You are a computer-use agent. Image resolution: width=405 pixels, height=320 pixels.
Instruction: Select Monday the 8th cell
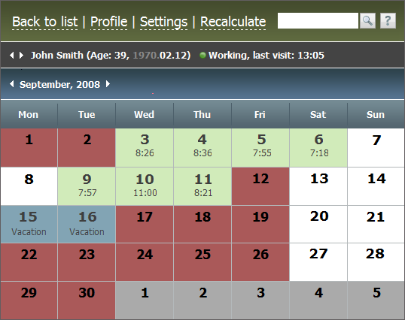tap(29, 186)
